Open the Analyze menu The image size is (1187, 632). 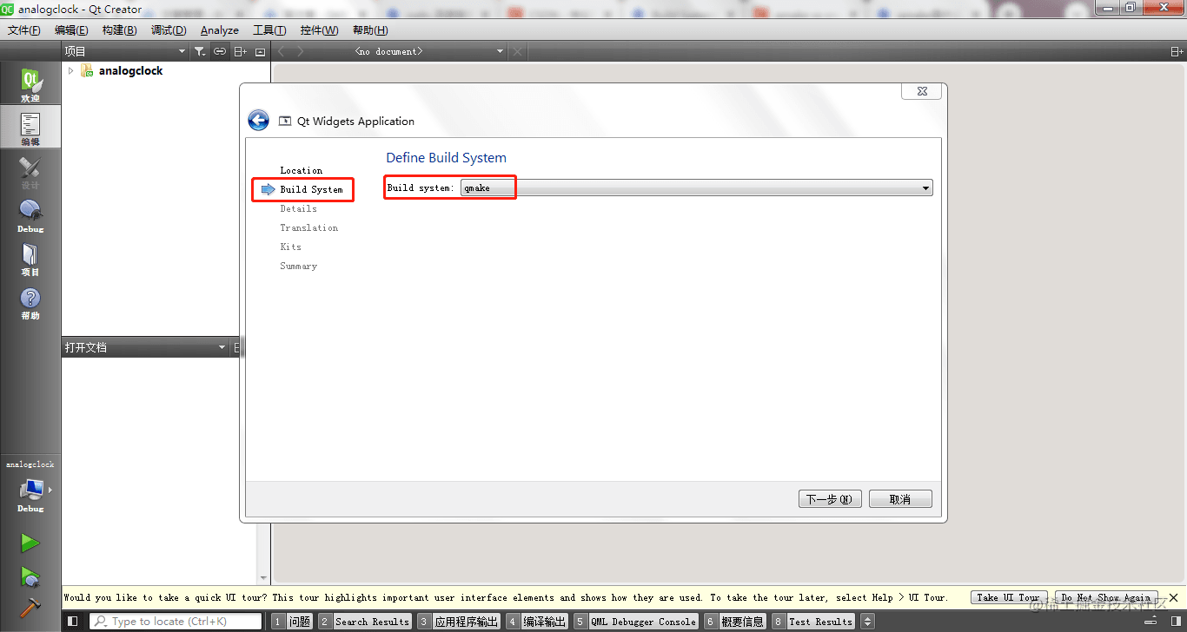point(219,30)
